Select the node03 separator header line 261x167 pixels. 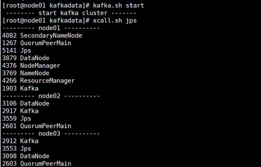[x=51, y=134]
